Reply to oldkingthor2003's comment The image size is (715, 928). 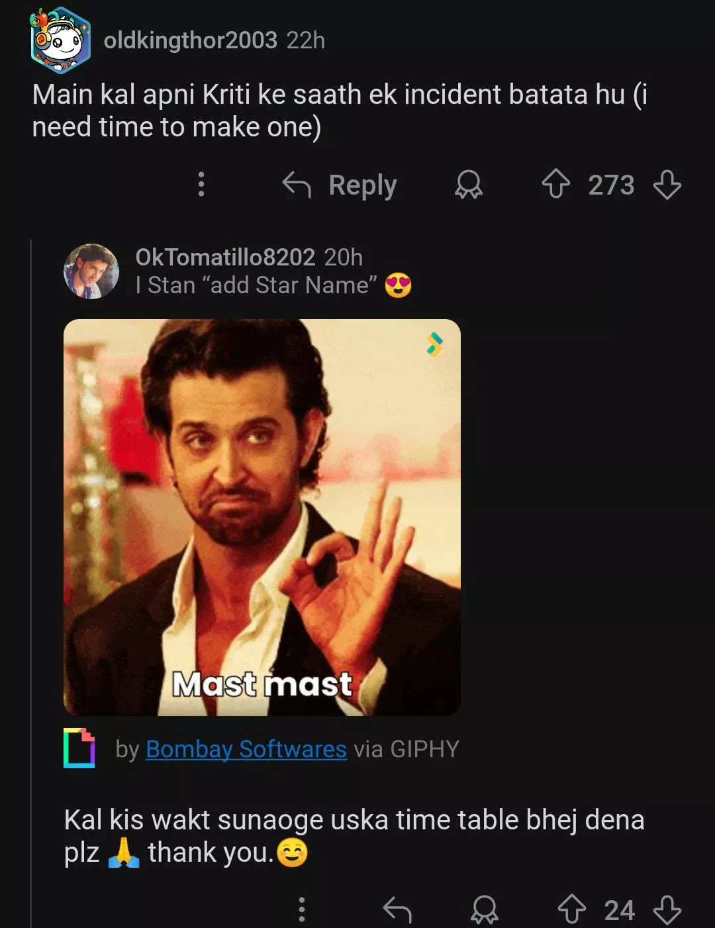pos(340,185)
